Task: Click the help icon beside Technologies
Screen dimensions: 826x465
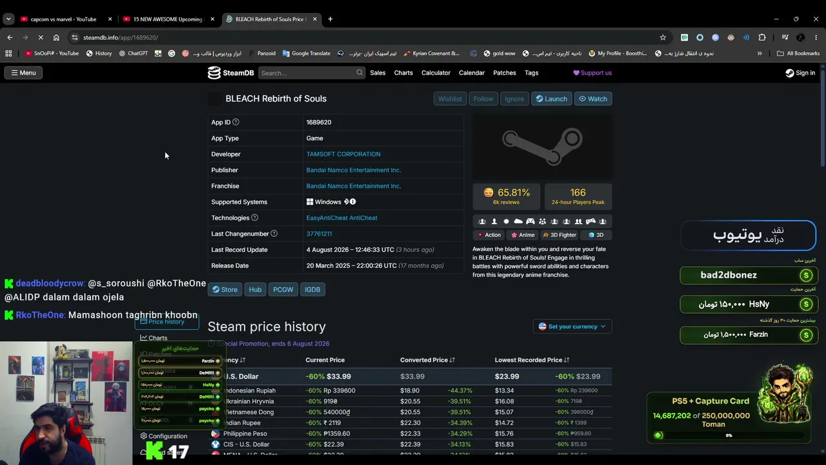Action: tap(254, 218)
